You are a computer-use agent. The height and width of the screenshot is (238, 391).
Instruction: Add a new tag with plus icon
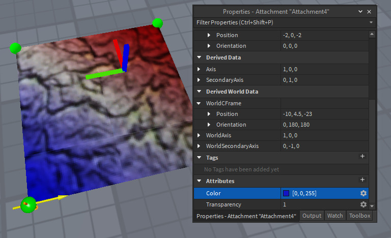[x=362, y=156]
